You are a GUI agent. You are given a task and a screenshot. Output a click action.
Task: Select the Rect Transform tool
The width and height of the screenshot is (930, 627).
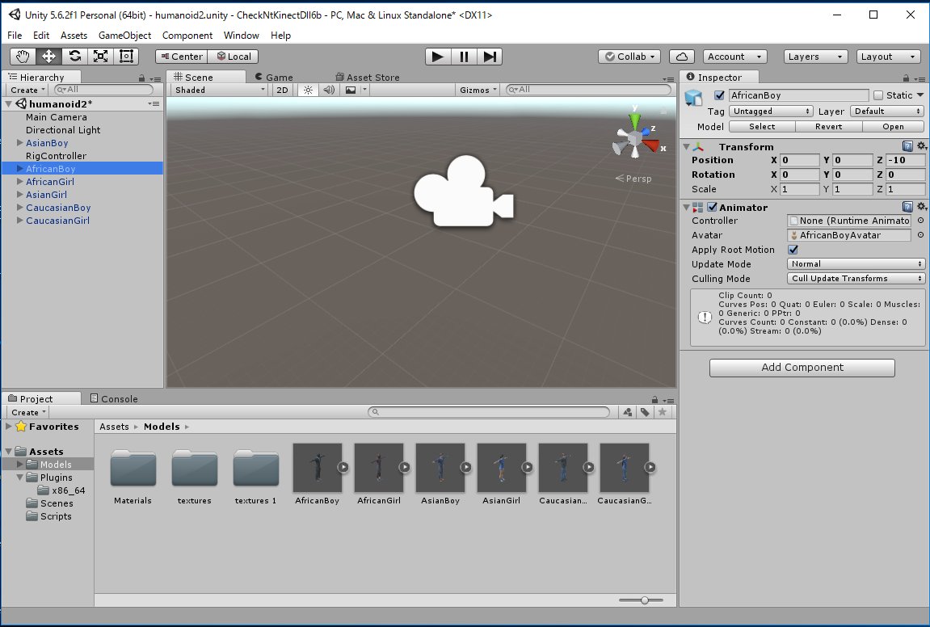126,57
